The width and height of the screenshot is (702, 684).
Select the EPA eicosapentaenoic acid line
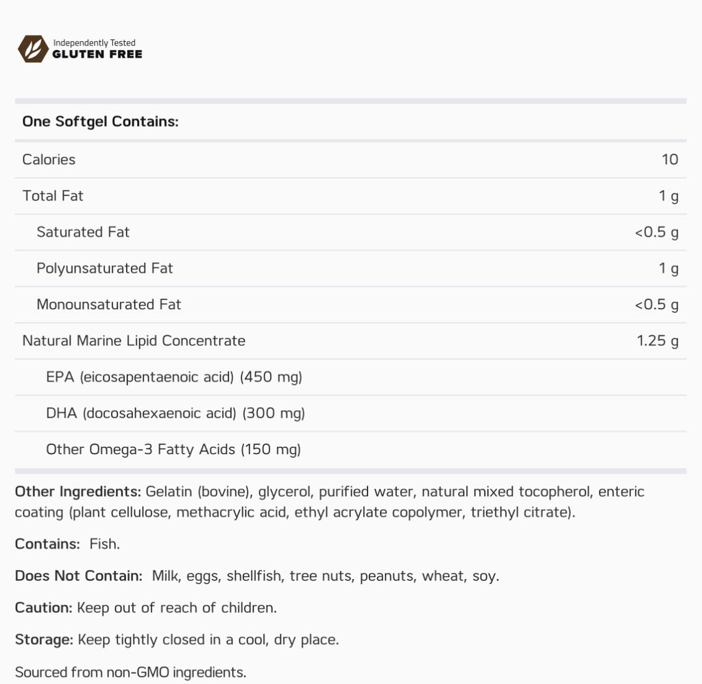click(x=174, y=377)
